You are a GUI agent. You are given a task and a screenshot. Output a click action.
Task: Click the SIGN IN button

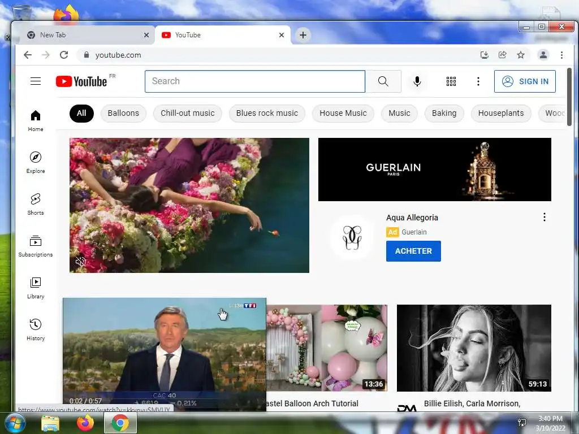point(525,81)
